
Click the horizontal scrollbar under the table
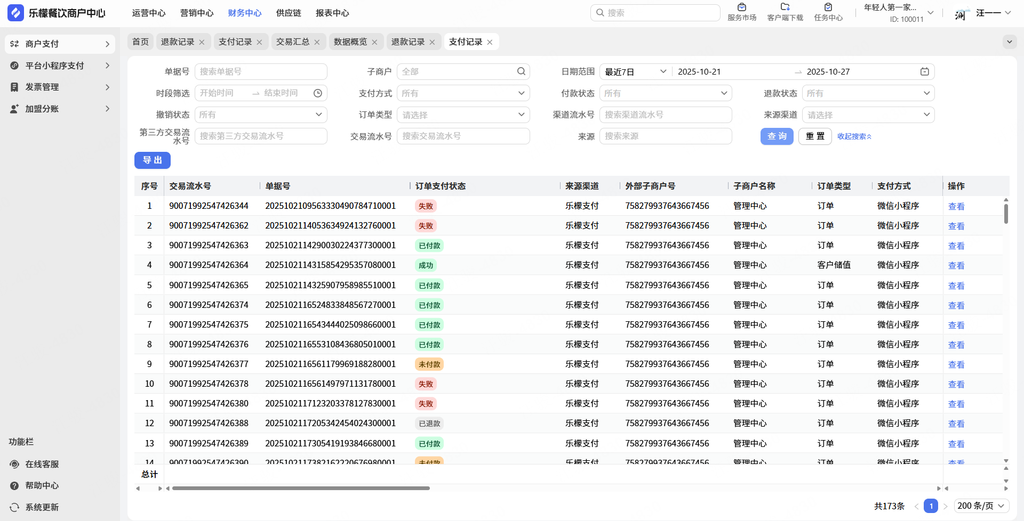click(x=301, y=488)
